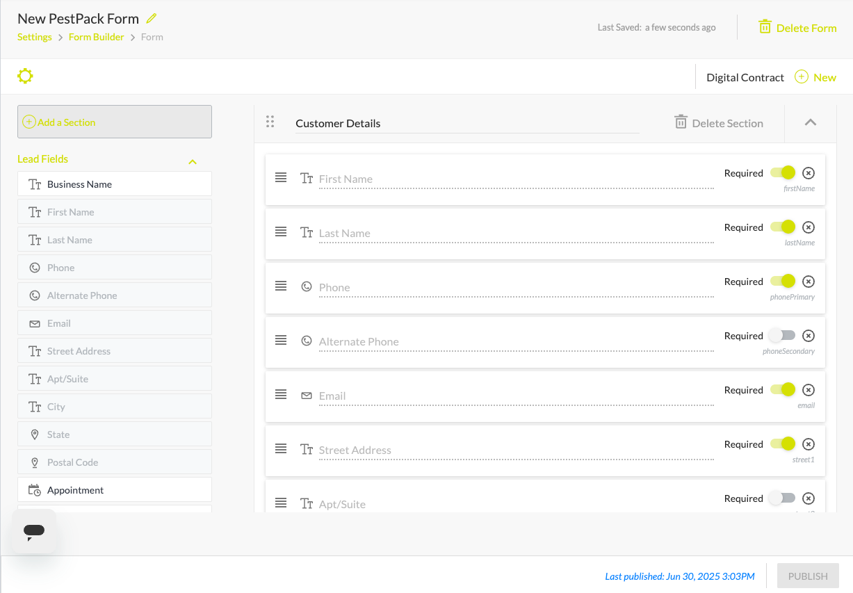853x593 pixels.
Task: Remove the Email field with X icon
Action: point(809,390)
